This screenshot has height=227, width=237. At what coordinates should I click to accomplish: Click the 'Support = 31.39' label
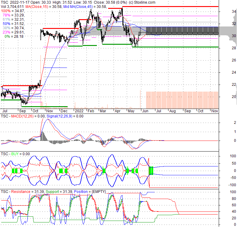59,191
